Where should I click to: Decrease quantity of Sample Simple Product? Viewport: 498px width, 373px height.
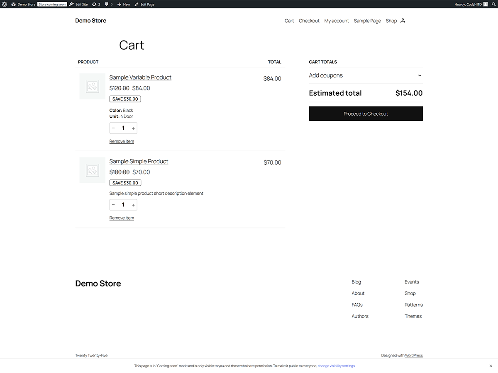[x=113, y=204]
